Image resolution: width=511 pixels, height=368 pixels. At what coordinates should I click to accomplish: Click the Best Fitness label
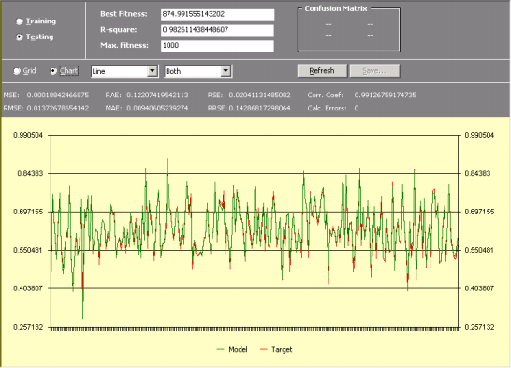(x=124, y=14)
